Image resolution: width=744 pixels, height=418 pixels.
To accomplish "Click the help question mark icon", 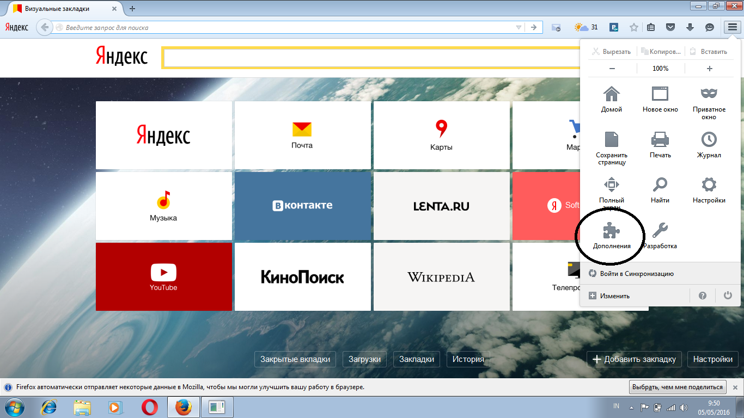I will 703,296.
